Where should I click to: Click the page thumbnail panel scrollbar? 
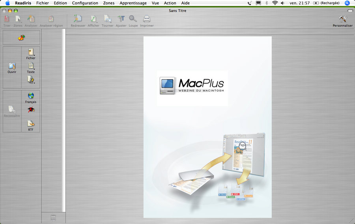click(x=64, y=120)
